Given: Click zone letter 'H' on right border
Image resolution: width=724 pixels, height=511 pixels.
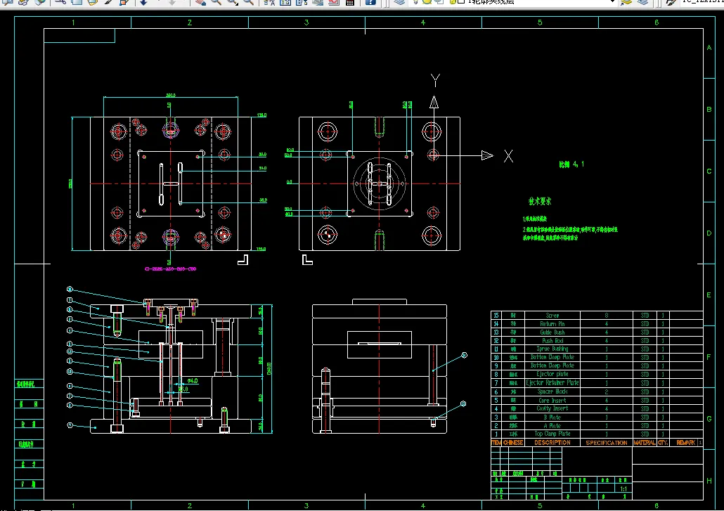Looking at the screenshot, I should [x=709, y=481].
